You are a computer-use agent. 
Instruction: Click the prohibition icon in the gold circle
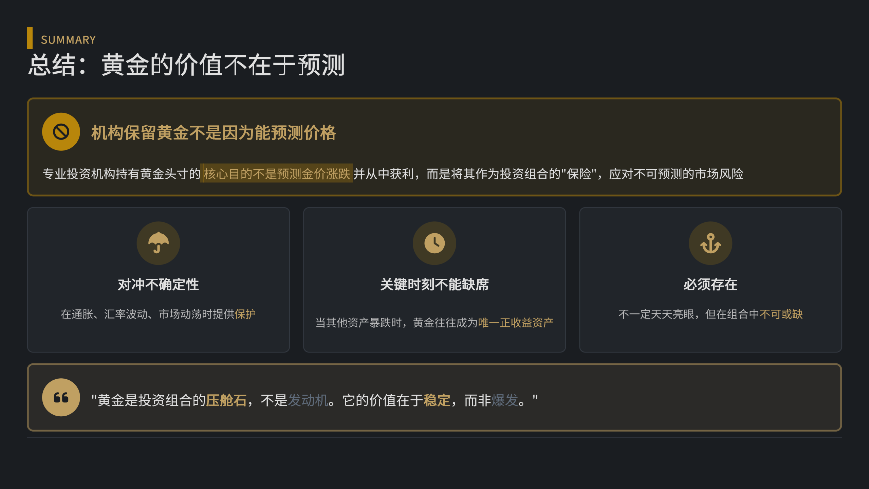61,132
